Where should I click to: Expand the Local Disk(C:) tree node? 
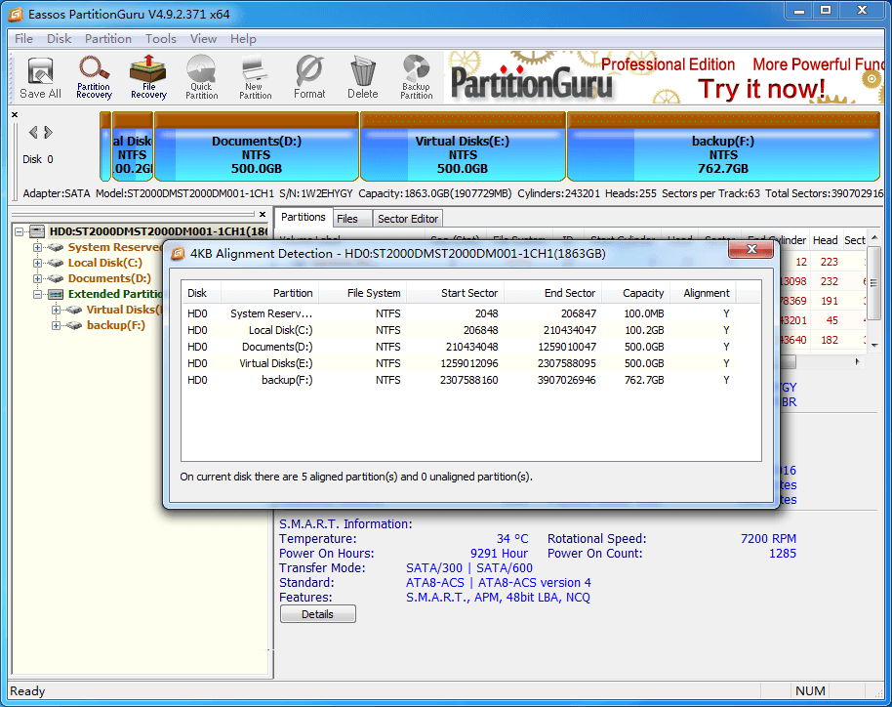37,263
